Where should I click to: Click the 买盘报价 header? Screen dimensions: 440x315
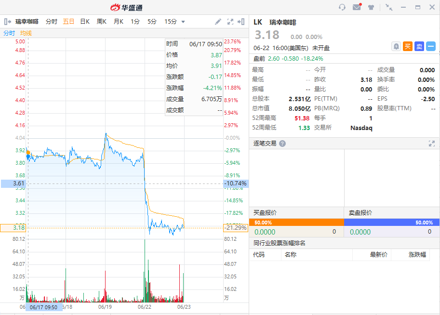pos(265,212)
